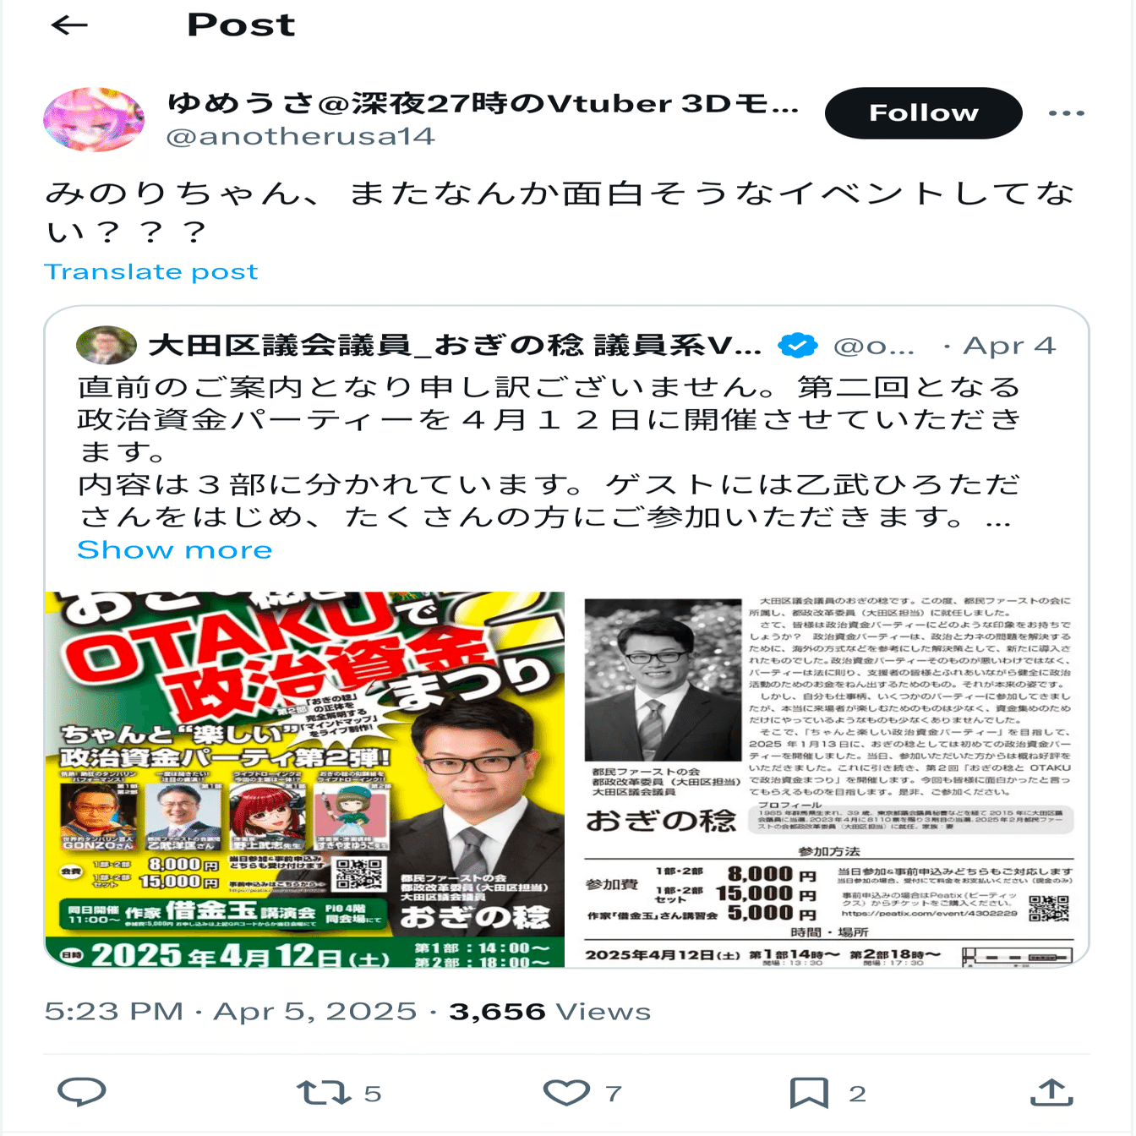1136x1136 pixels.
Task: Bookmark this post with the bookmark icon
Action: [x=808, y=1093]
